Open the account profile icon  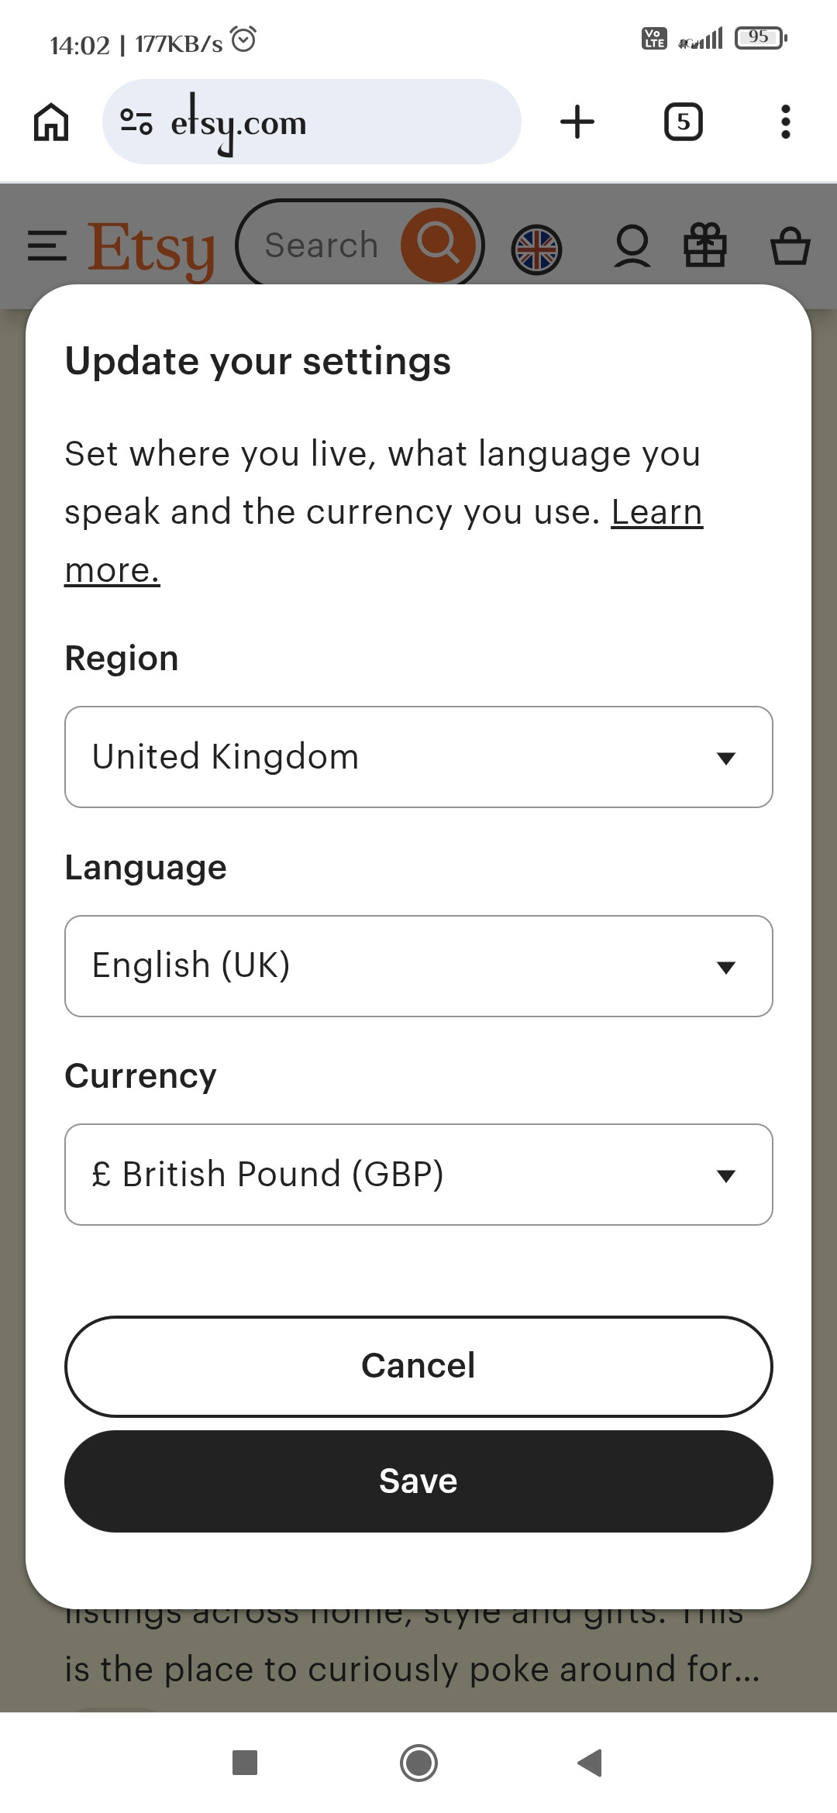click(632, 247)
